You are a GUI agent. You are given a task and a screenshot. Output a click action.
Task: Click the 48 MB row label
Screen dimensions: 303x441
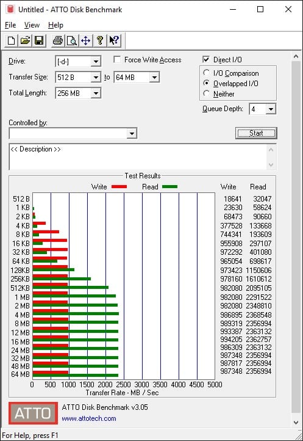pyautogui.click(x=20, y=366)
